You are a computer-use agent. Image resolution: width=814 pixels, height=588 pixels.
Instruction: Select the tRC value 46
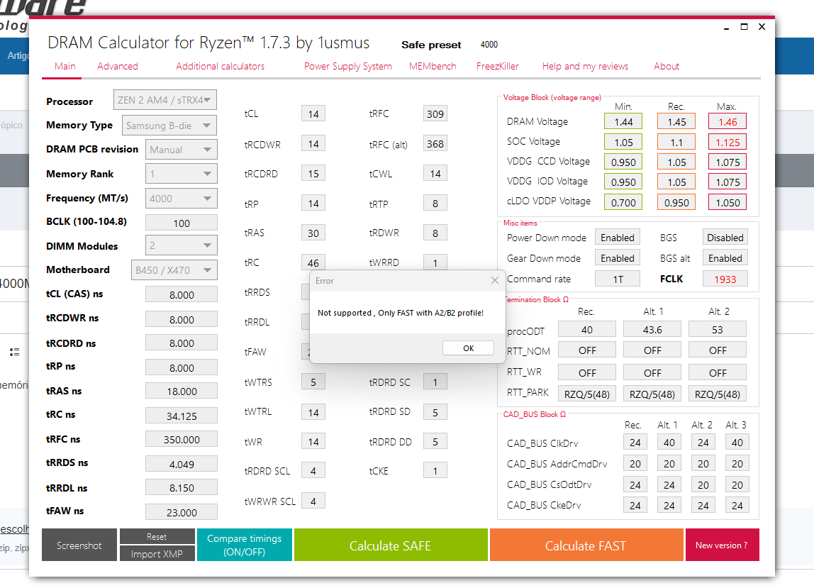point(313,262)
